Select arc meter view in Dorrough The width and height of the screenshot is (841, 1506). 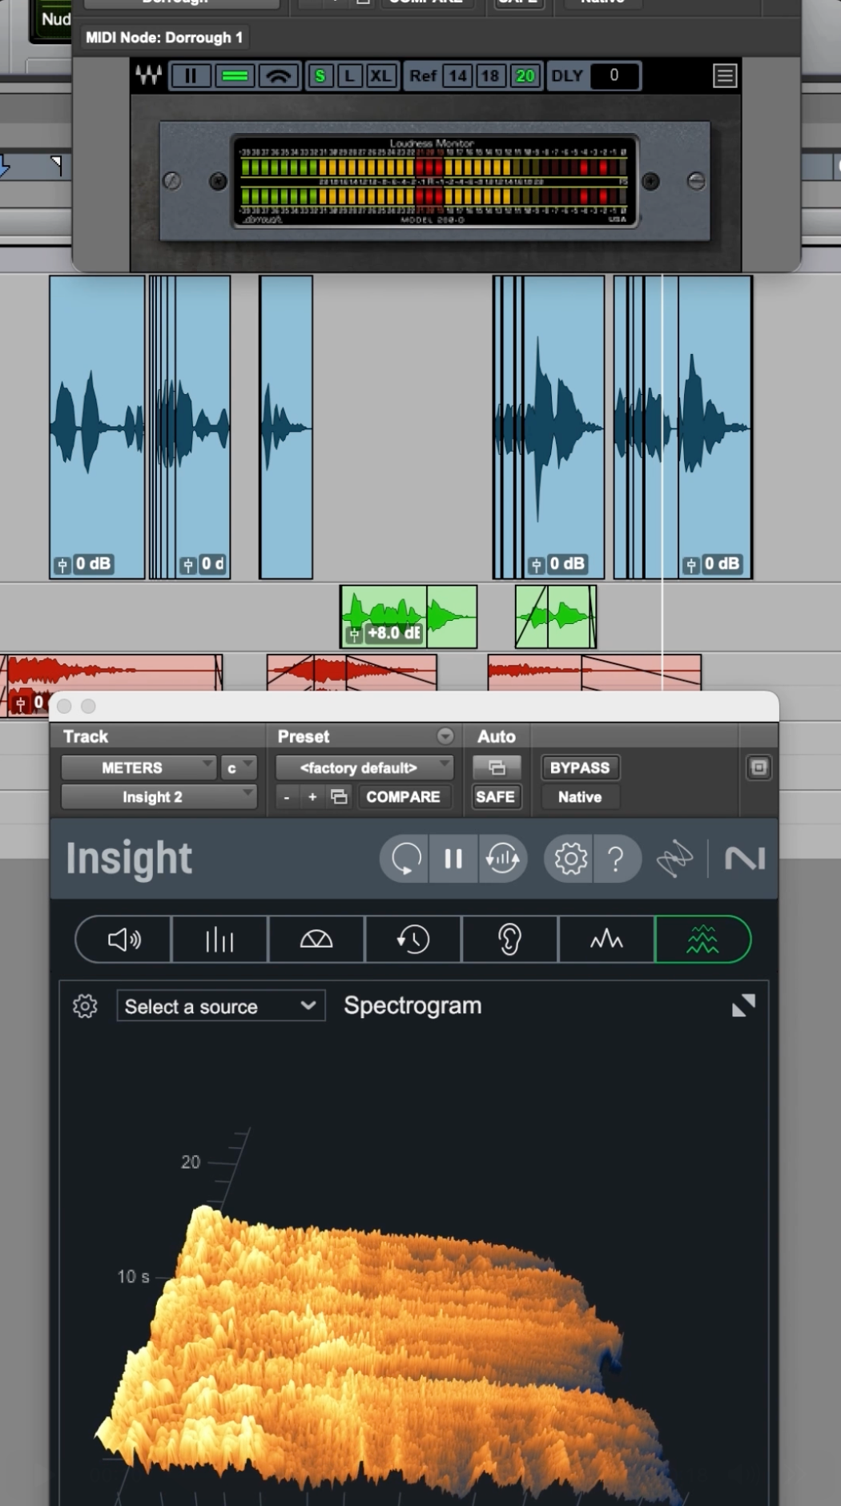coord(279,76)
